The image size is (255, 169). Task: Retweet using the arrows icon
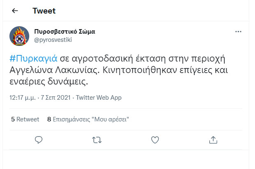tap(97, 140)
